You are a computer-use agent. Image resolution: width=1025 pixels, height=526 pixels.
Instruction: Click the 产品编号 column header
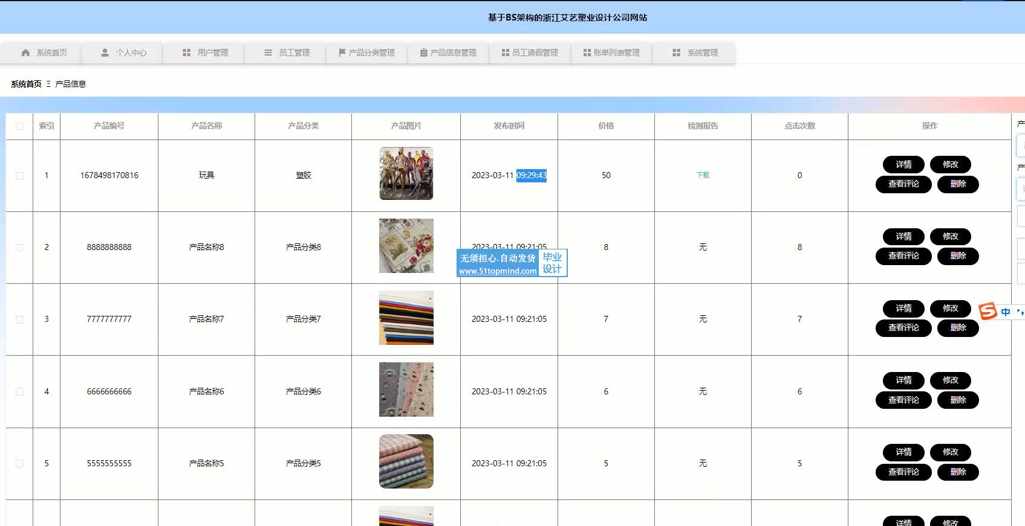coord(109,126)
